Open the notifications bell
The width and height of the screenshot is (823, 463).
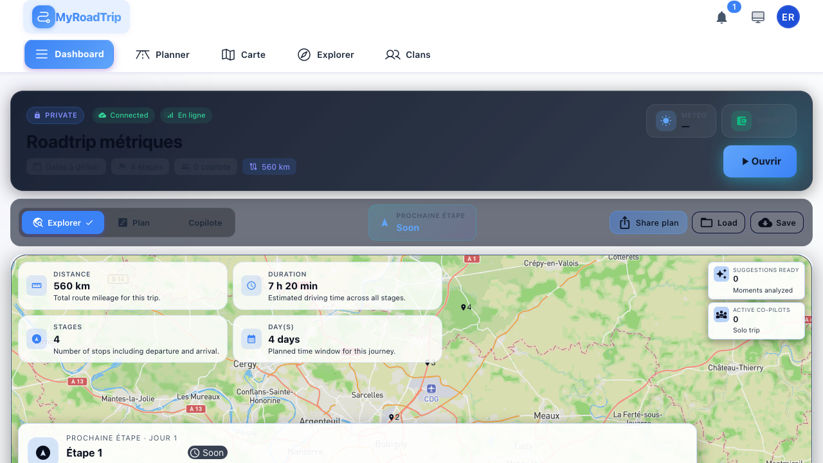click(721, 17)
